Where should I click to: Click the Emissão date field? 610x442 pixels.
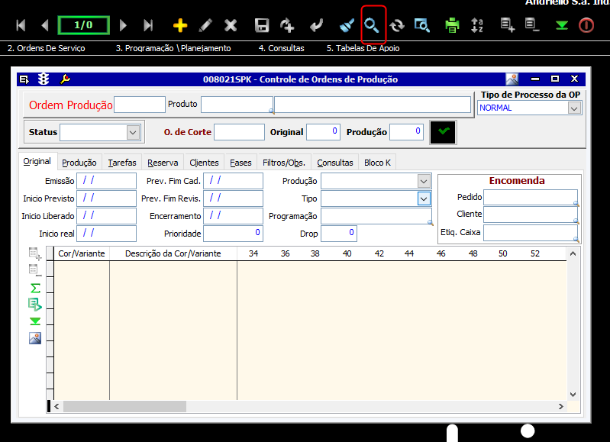point(107,181)
